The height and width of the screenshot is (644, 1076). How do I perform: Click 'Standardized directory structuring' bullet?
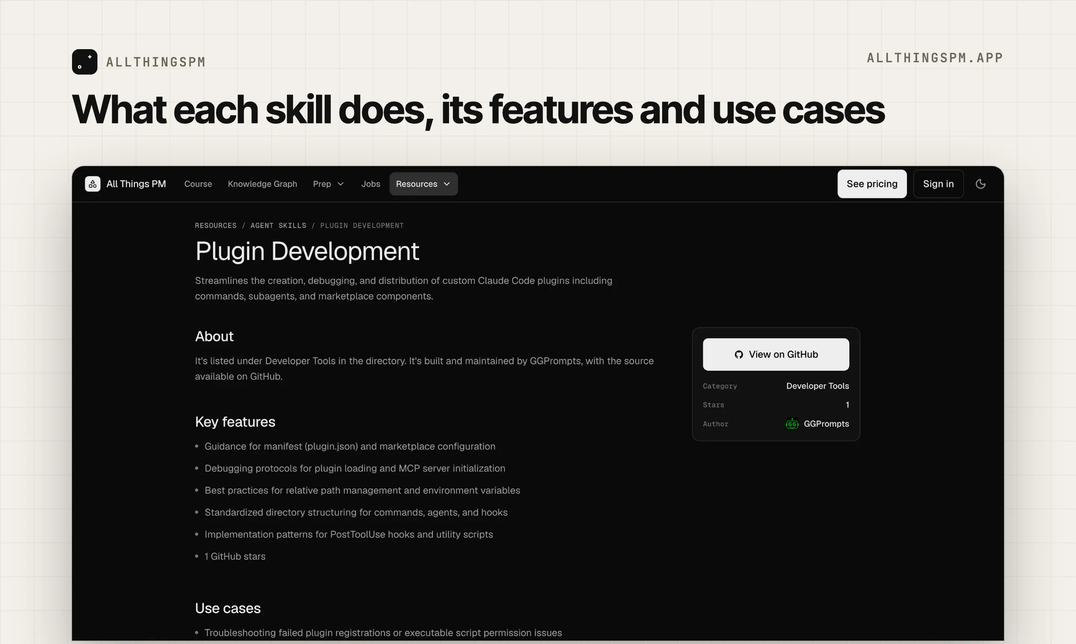point(356,512)
